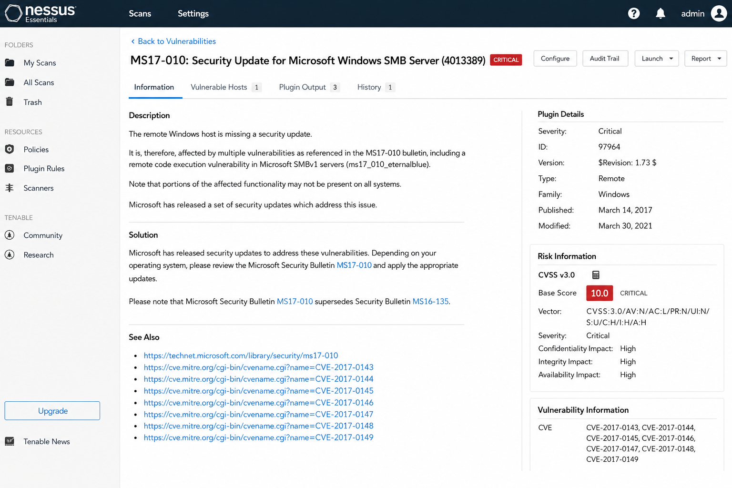Viewport: 732px width, 488px height.
Task: Click the All Scans folder icon
Action: coord(10,82)
